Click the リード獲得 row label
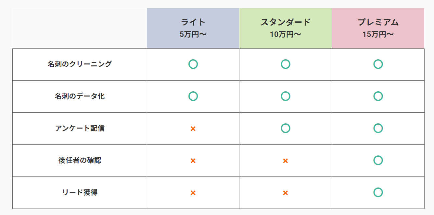The image size is (434, 215). 80,192
